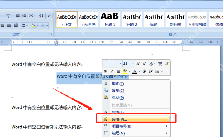
Task: Choose 字体(F) from context menu
Action: point(136,112)
